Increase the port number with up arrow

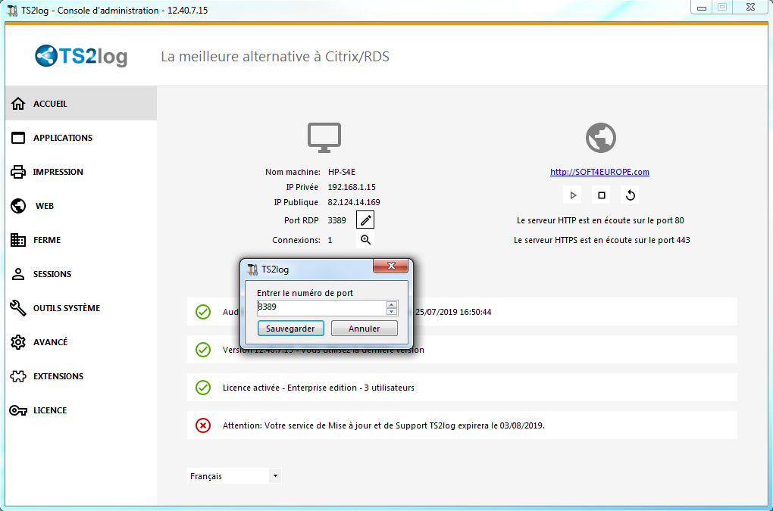tap(392, 304)
